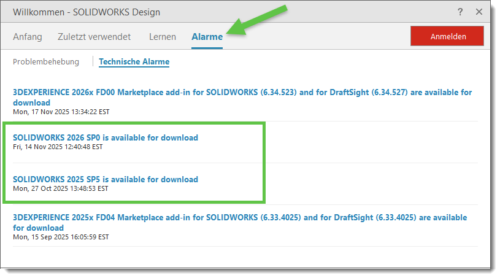The width and height of the screenshot is (500, 278).
Task: Click the help question mark icon
Action: point(460,12)
